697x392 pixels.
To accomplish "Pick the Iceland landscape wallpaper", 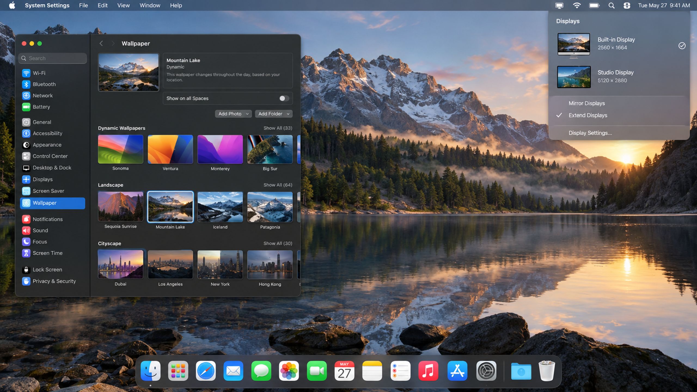I will pyautogui.click(x=220, y=207).
